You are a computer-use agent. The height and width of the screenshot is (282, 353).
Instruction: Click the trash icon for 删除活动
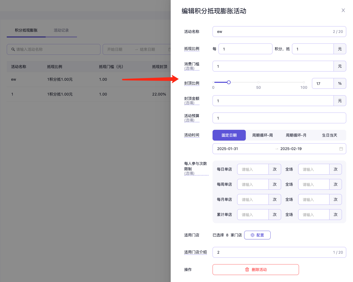(x=247, y=270)
